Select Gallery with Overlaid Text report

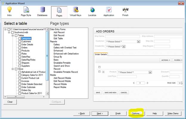point(65,48)
